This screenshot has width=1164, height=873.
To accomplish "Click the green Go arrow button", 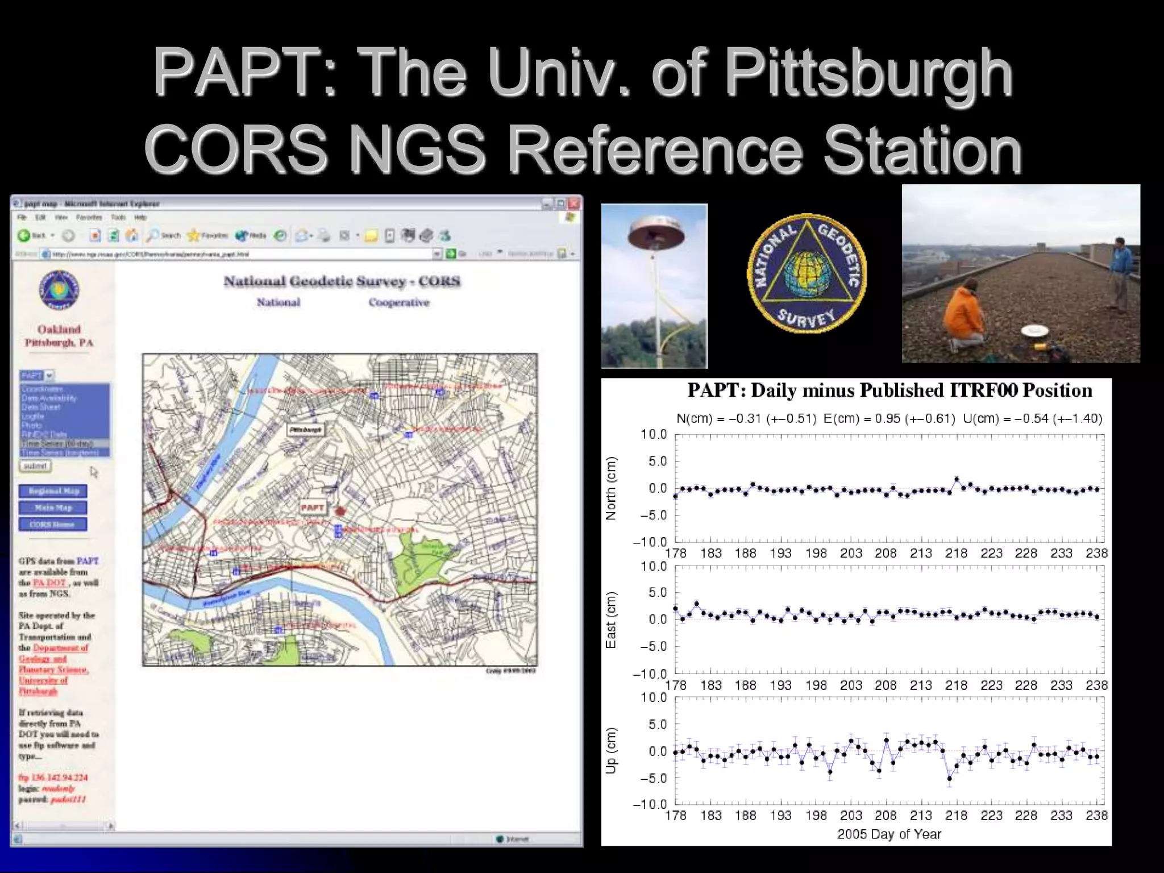I will tap(451, 253).
